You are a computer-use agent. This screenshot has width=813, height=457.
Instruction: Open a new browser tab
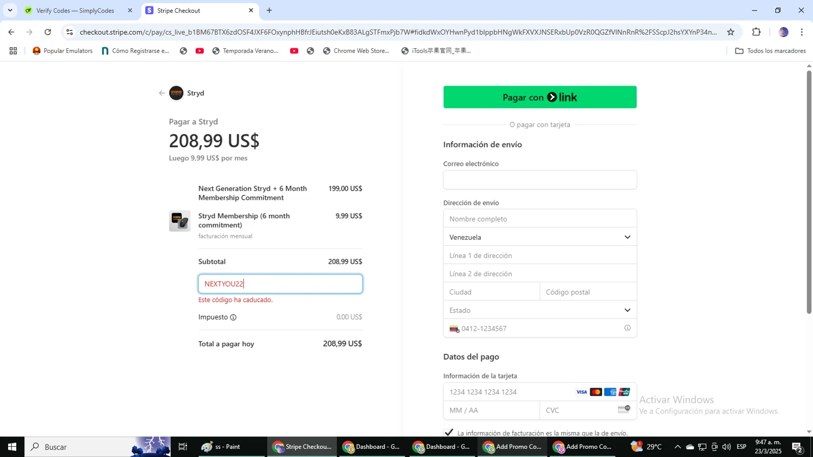[269, 10]
